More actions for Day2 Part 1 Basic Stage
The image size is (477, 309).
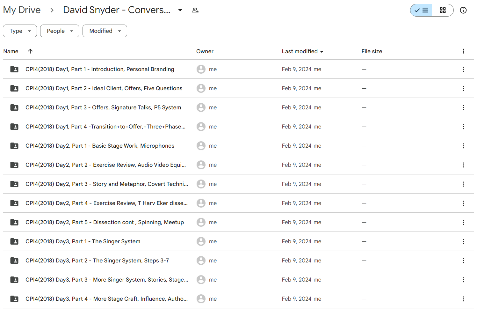click(463, 146)
